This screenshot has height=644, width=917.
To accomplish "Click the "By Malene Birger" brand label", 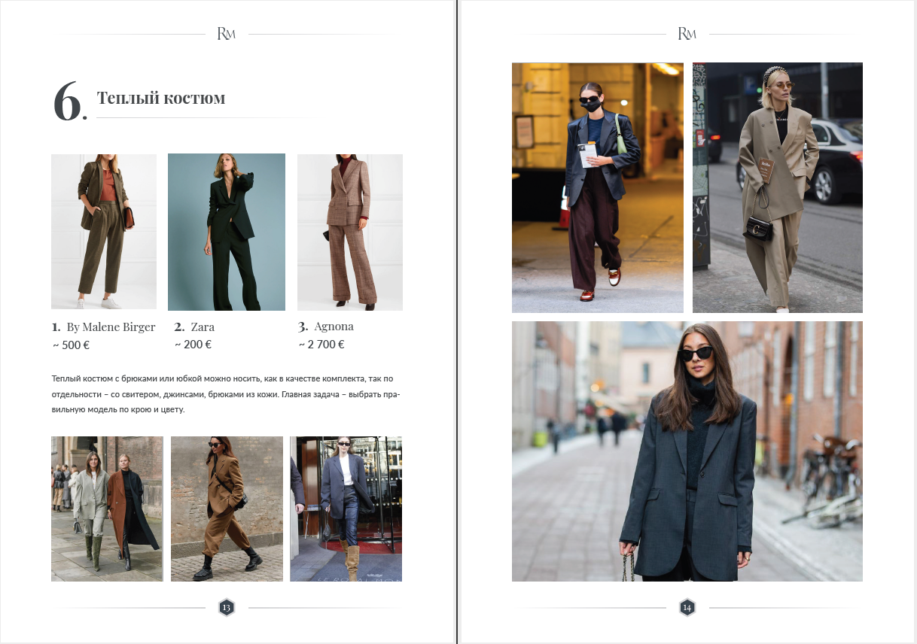I will pos(111,327).
